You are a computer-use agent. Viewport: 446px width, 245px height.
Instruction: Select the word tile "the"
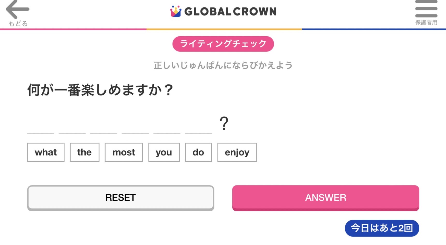[84, 152]
